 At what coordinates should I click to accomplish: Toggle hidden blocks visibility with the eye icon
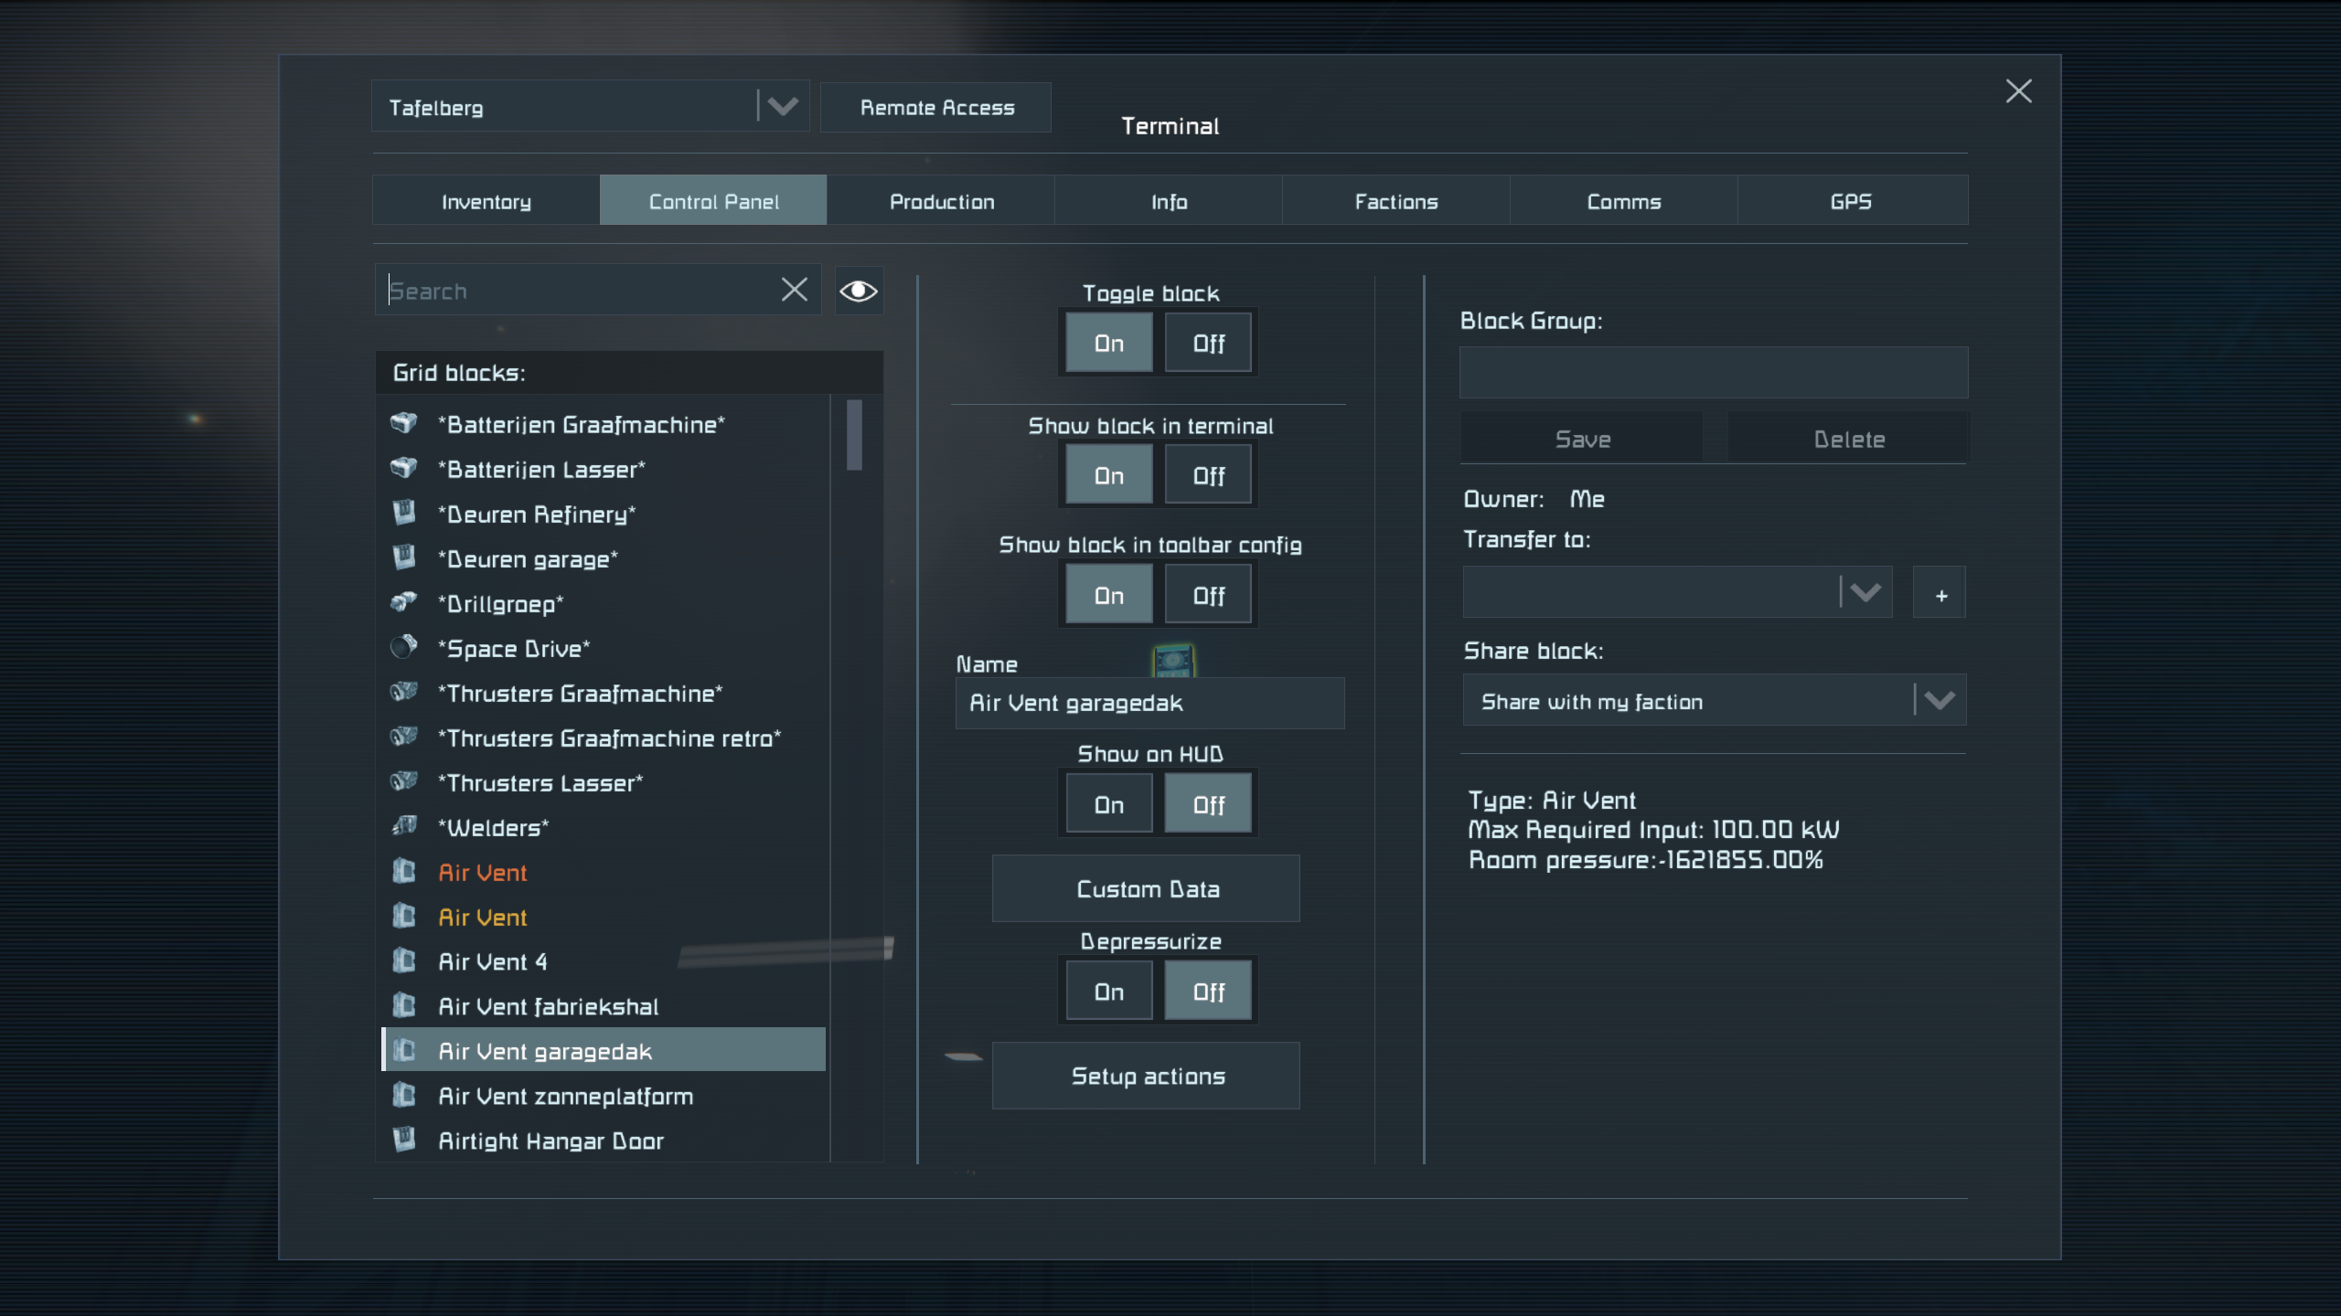click(858, 291)
